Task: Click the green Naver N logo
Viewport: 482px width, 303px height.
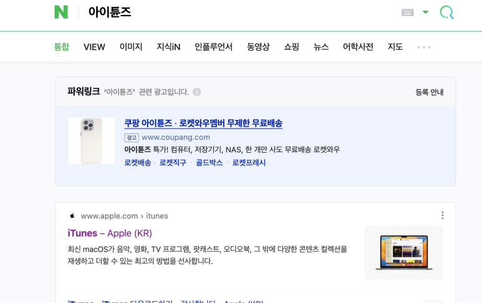Action: pos(61,12)
